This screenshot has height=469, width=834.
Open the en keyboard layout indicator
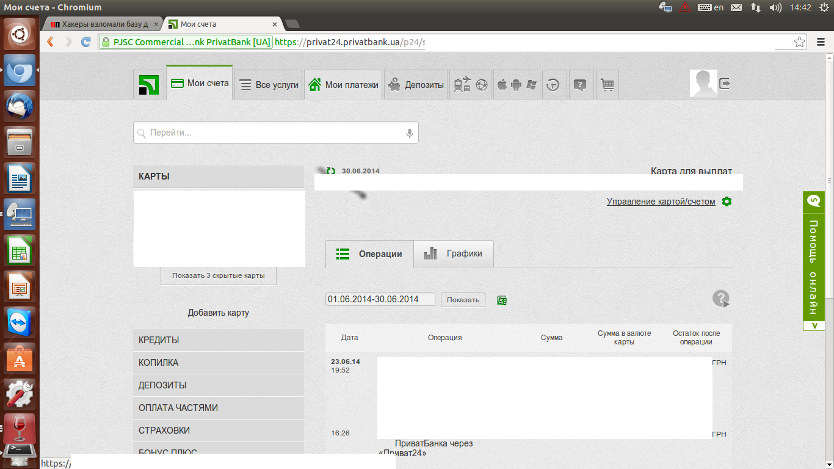click(x=712, y=7)
